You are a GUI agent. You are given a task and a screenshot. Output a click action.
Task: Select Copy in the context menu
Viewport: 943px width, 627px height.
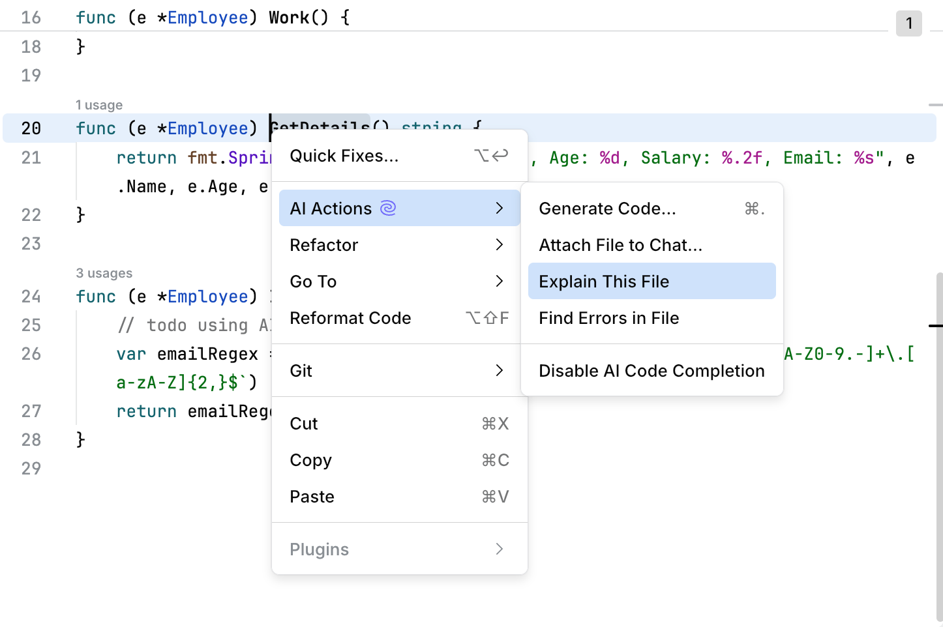[x=310, y=460]
